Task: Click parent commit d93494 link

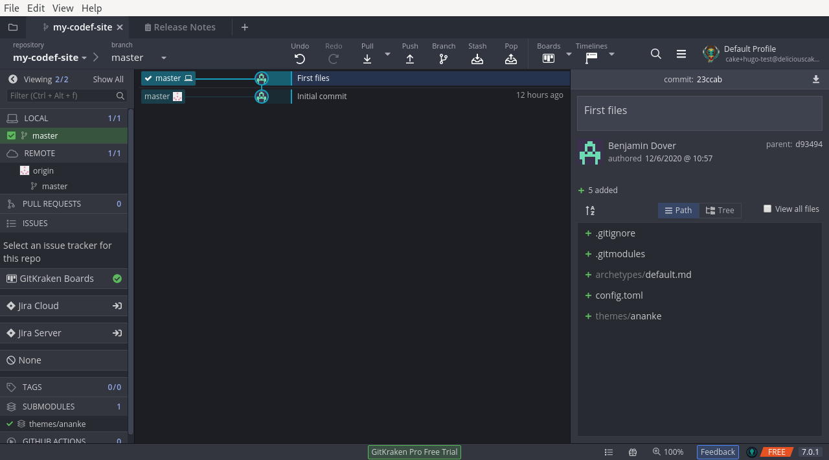Action: point(809,144)
